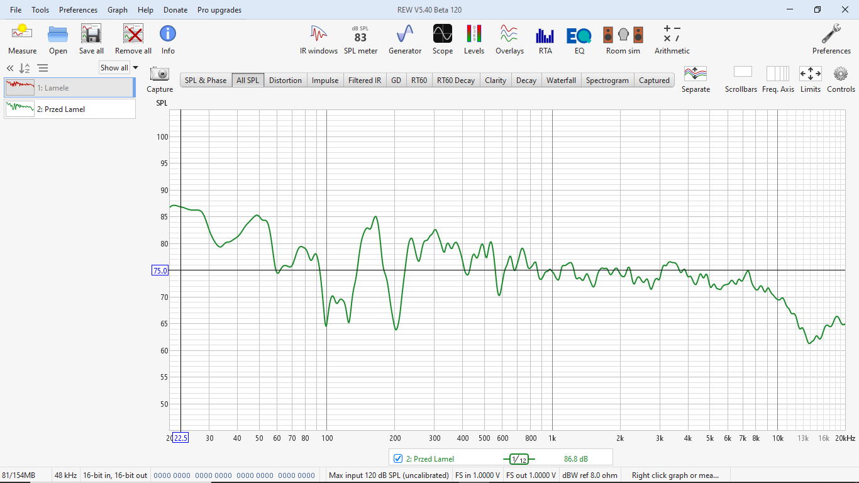Open the 1/12 smoothing trace selector
The height and width of the screenshot is (483, 859).
519,459
